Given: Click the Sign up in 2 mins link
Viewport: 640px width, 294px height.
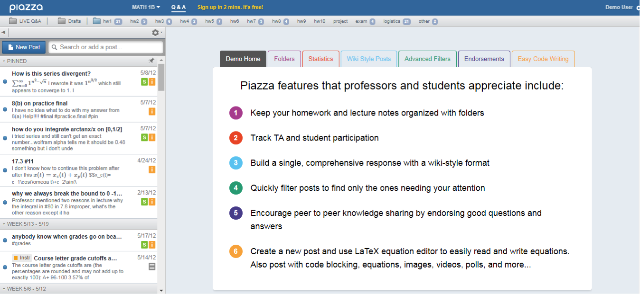Looking at the screenshot, I should (230, 7).
